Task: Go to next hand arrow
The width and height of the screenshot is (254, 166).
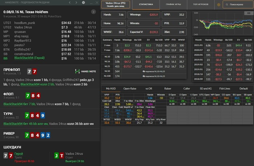Action: [77, 3]
